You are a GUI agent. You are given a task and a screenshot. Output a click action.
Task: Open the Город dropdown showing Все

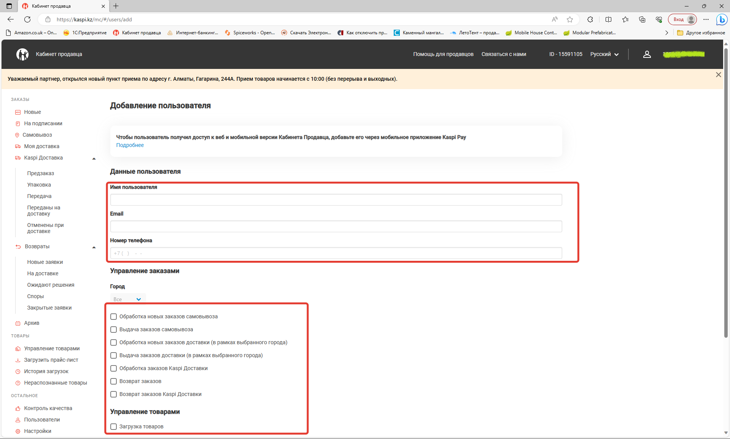127,299
